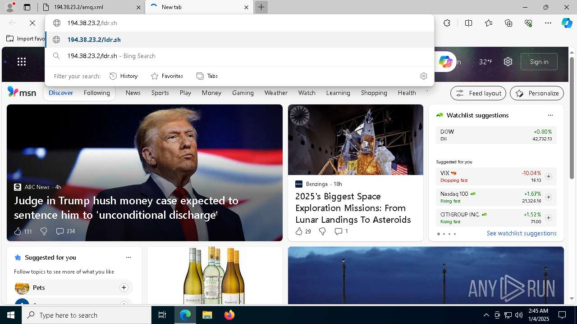Follow the Pets topic
The width and height of the screenshot is (577, 324).
(124, 288)
